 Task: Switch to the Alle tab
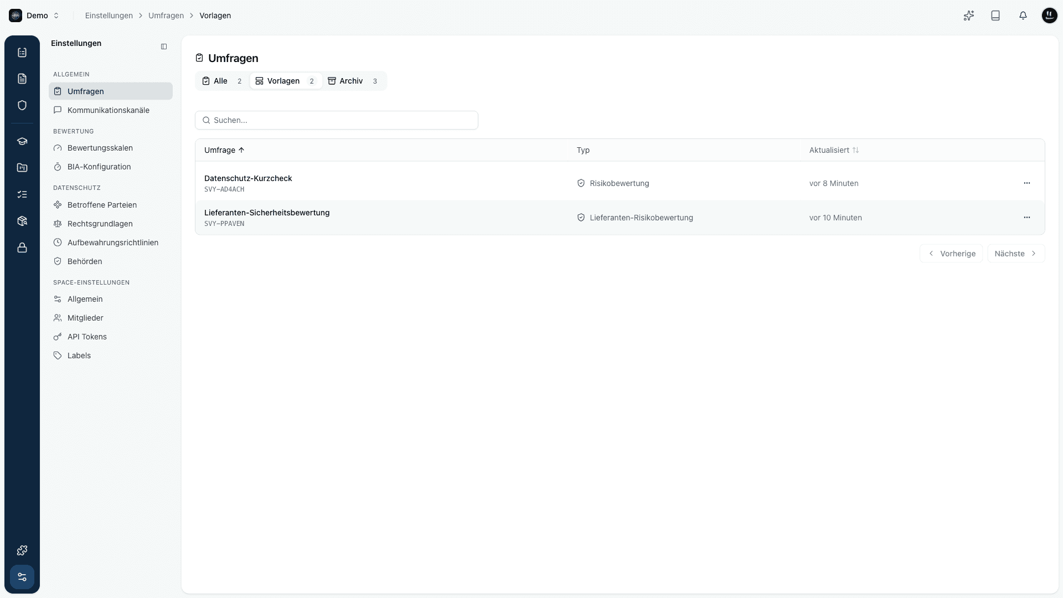[223, 81]
